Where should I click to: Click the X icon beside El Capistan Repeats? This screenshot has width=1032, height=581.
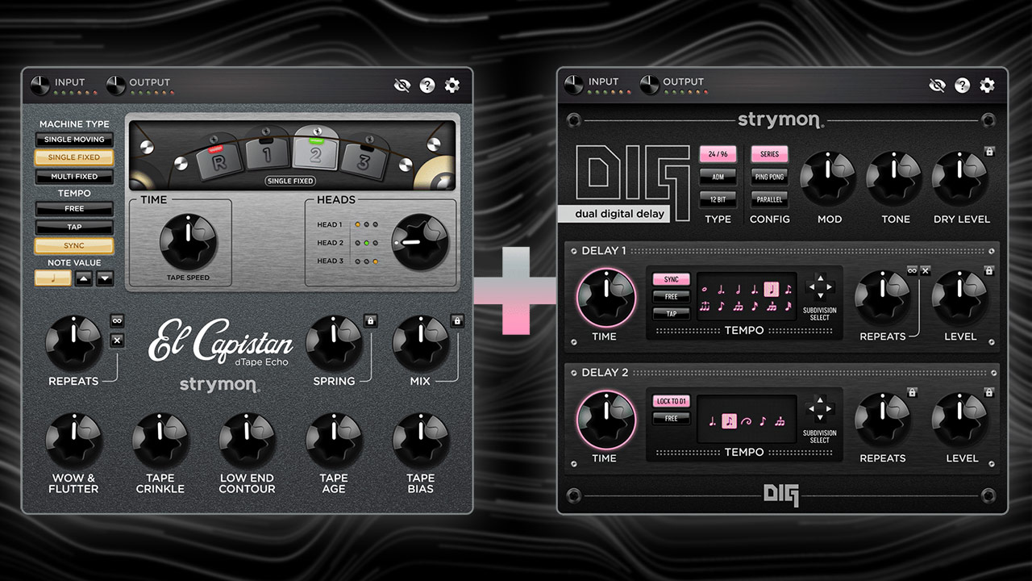[x=117, y=341]
